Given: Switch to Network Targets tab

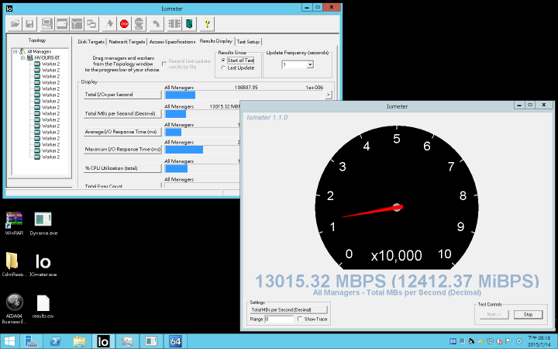Looking at the screenshot, I should point(127,42).
